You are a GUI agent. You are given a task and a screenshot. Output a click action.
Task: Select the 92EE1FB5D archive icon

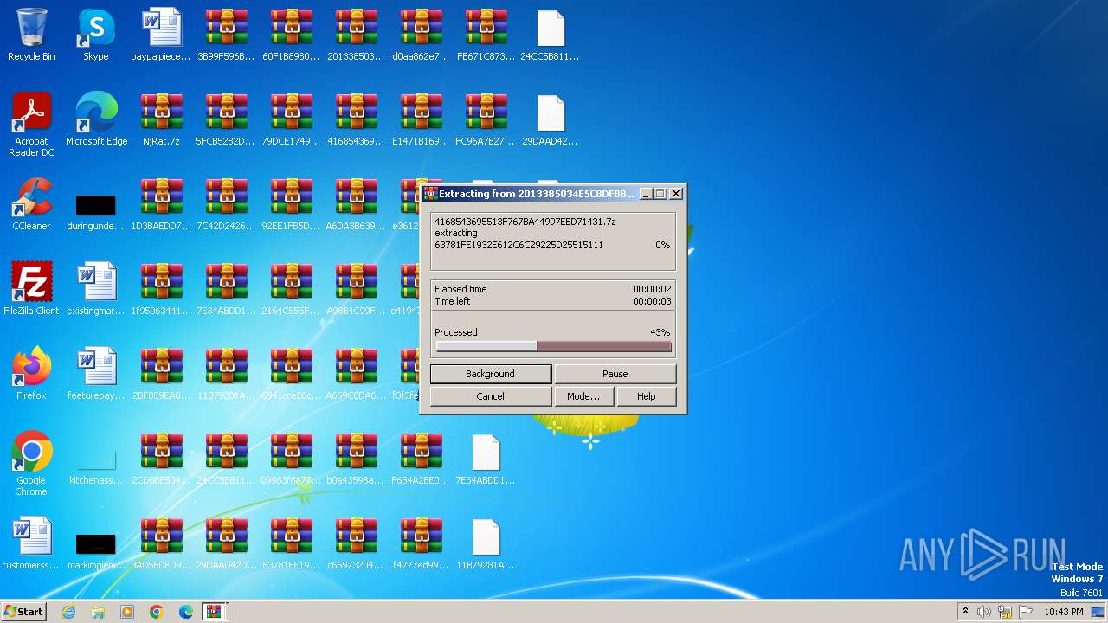coord(291,204)
